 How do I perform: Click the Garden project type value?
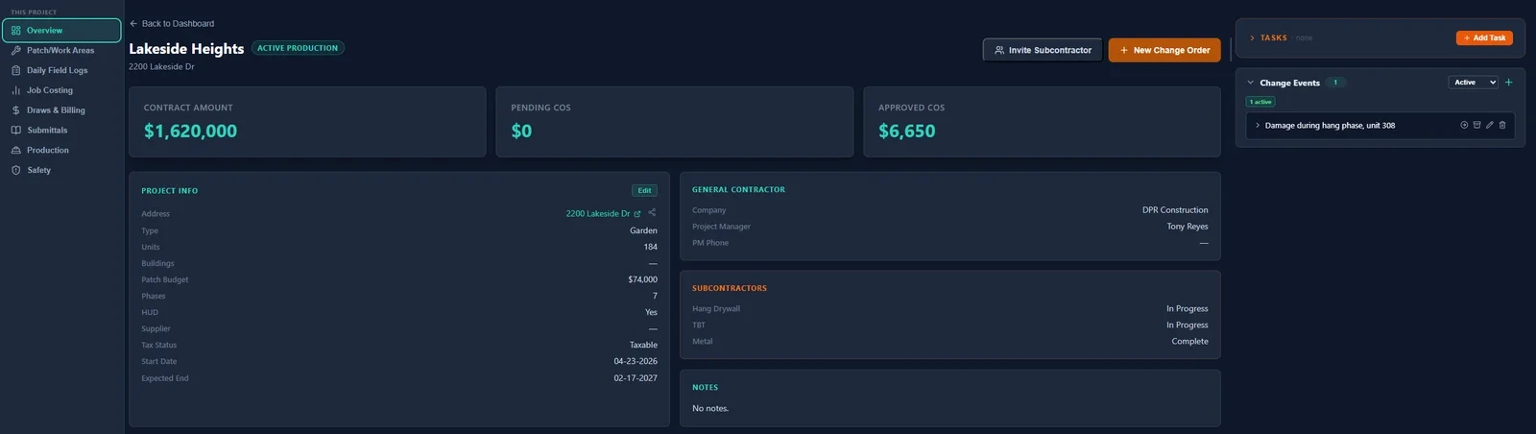pyautogui.click(x=643, y=230)
